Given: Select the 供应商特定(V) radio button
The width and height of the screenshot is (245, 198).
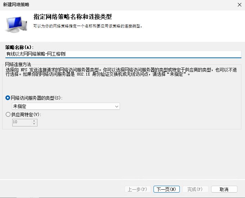Looking at the screenshot, I should pos(8,115).
